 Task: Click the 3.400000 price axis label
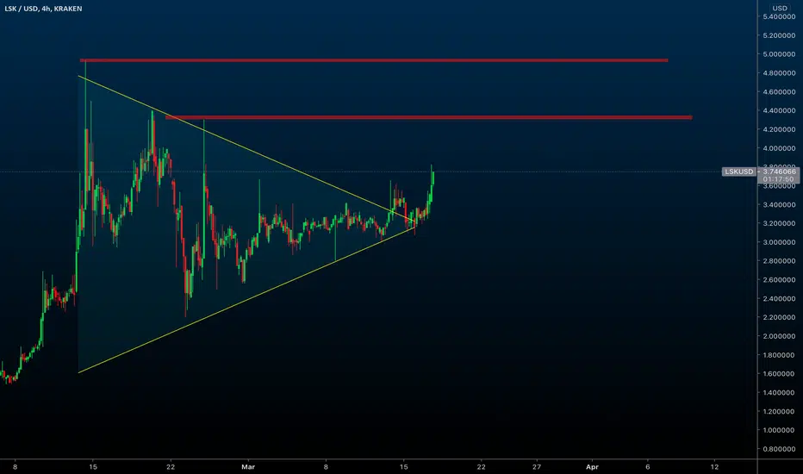pos(779,205)
